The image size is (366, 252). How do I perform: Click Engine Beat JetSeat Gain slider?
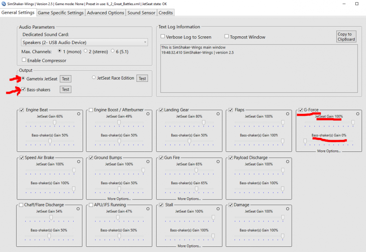tap(50, 123)
